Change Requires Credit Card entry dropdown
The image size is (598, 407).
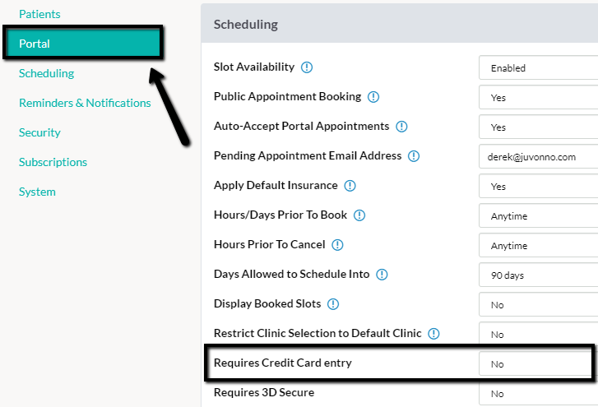pyautogui.click(x=535, y=363)
